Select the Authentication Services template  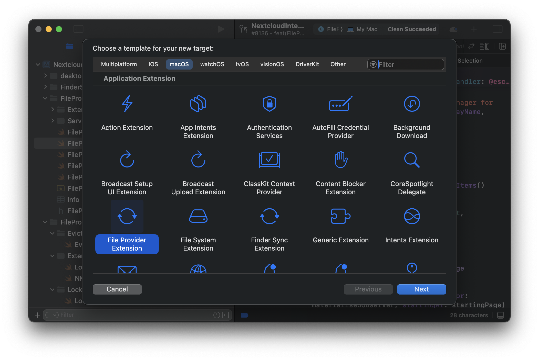coord(269,115)
